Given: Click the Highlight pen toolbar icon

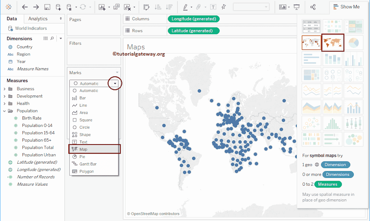Looking at the screenshot, I should tap(185, 7).
